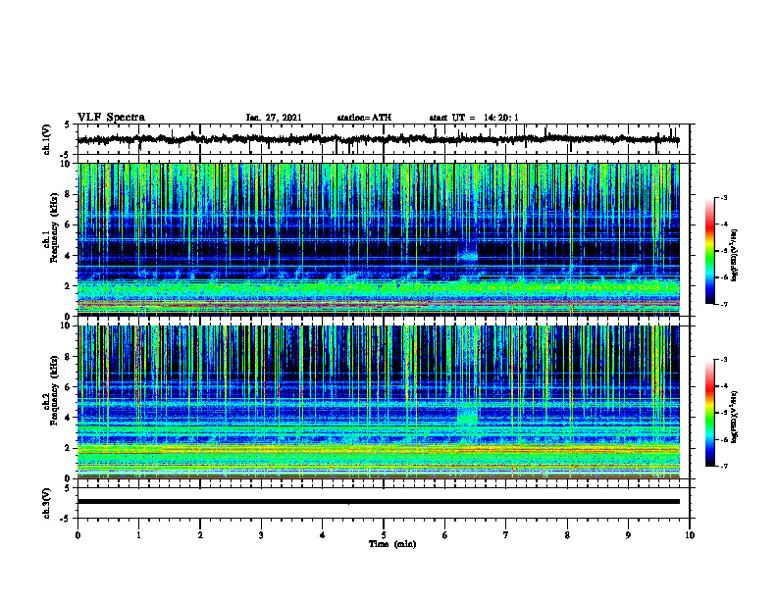Click the "station=ATH" header label
This screenshot has height=600, width=777.
pos(364,118)
